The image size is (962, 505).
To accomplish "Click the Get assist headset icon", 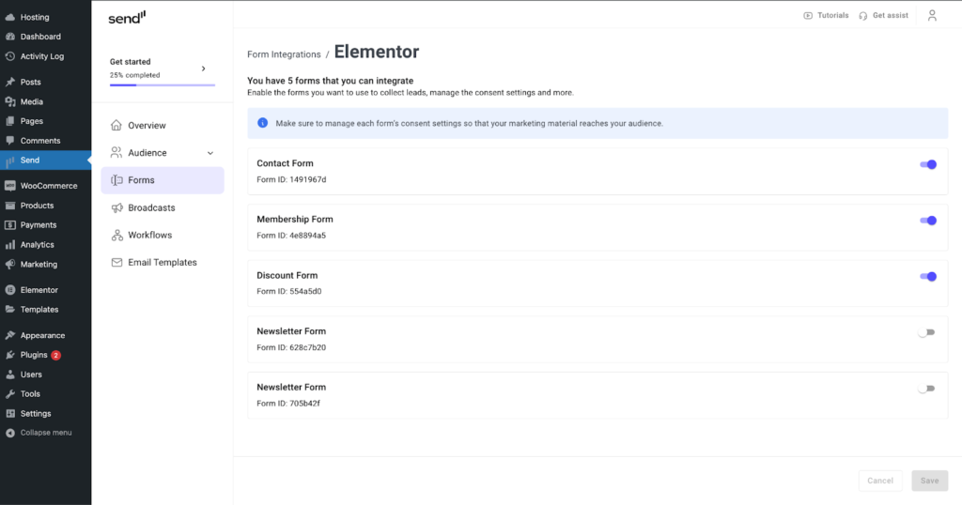I will (863, 15).
